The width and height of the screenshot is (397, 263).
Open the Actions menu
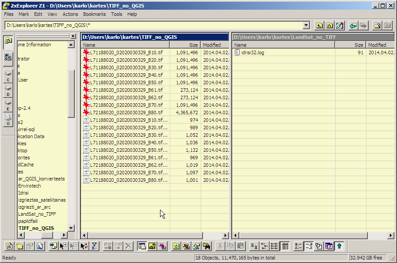[70, 14]
